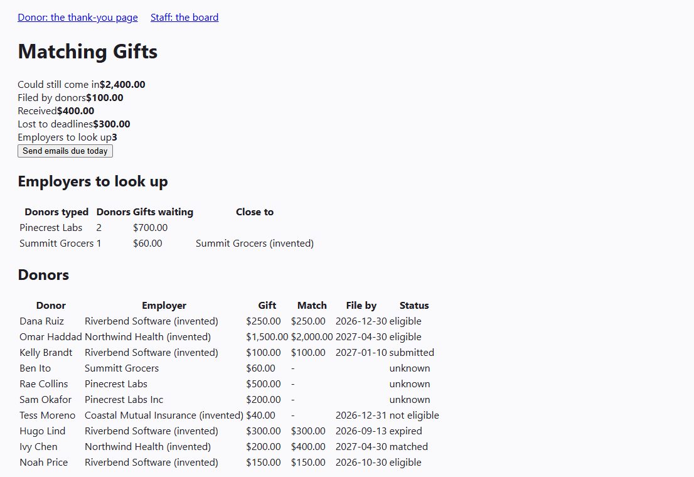Click the Summit Grocers (invented) suggestion

click(255, 243)
